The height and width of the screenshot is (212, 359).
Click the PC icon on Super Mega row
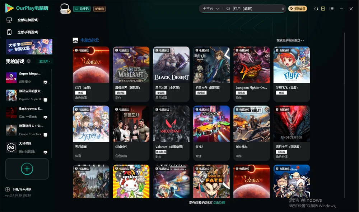[45, 82]
